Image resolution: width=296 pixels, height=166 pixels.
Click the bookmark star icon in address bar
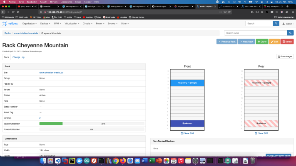[229, 12]
